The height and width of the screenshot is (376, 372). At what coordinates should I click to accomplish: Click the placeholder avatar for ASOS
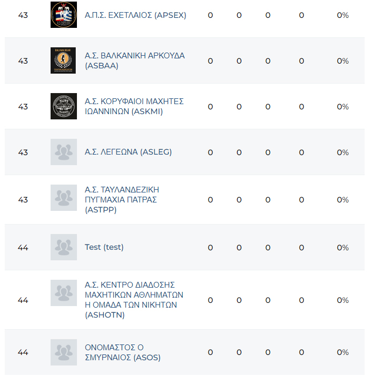64,352
